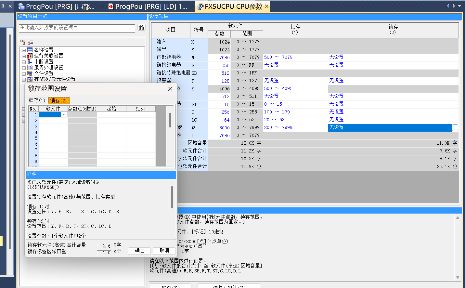Click the 取消 button
Viewport: 465px width, 288px height.
click(x=164, y=251)
